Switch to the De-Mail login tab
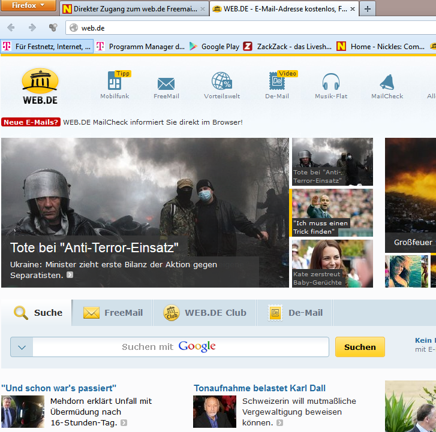The height and width of the screenshot is (432, 436). click(294, 313)
